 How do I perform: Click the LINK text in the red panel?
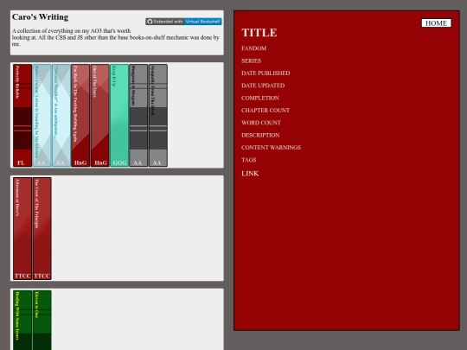pos(250,174)
